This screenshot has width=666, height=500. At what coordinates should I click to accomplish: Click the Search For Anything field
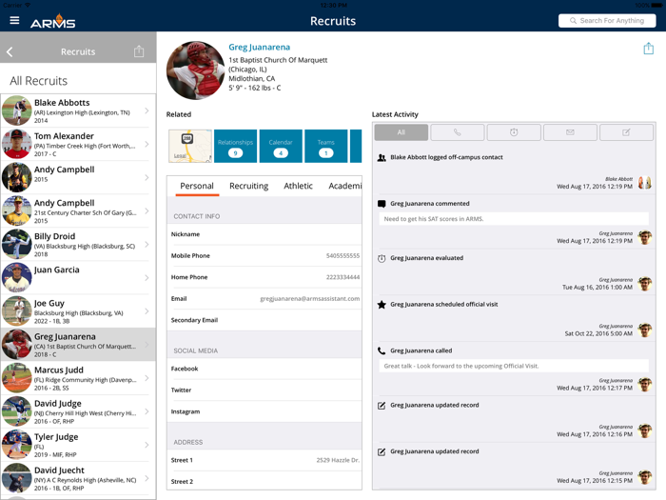click(x=607, y=20)
